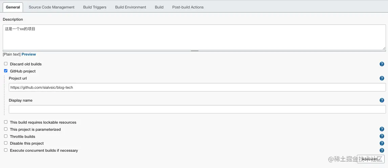This screenshot has width=388, height=168.
Task: Check Execute concurrent builds if necessary
Action: (x=6, y=150)
